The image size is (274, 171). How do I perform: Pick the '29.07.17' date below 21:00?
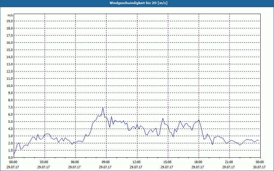coord(228,167)
